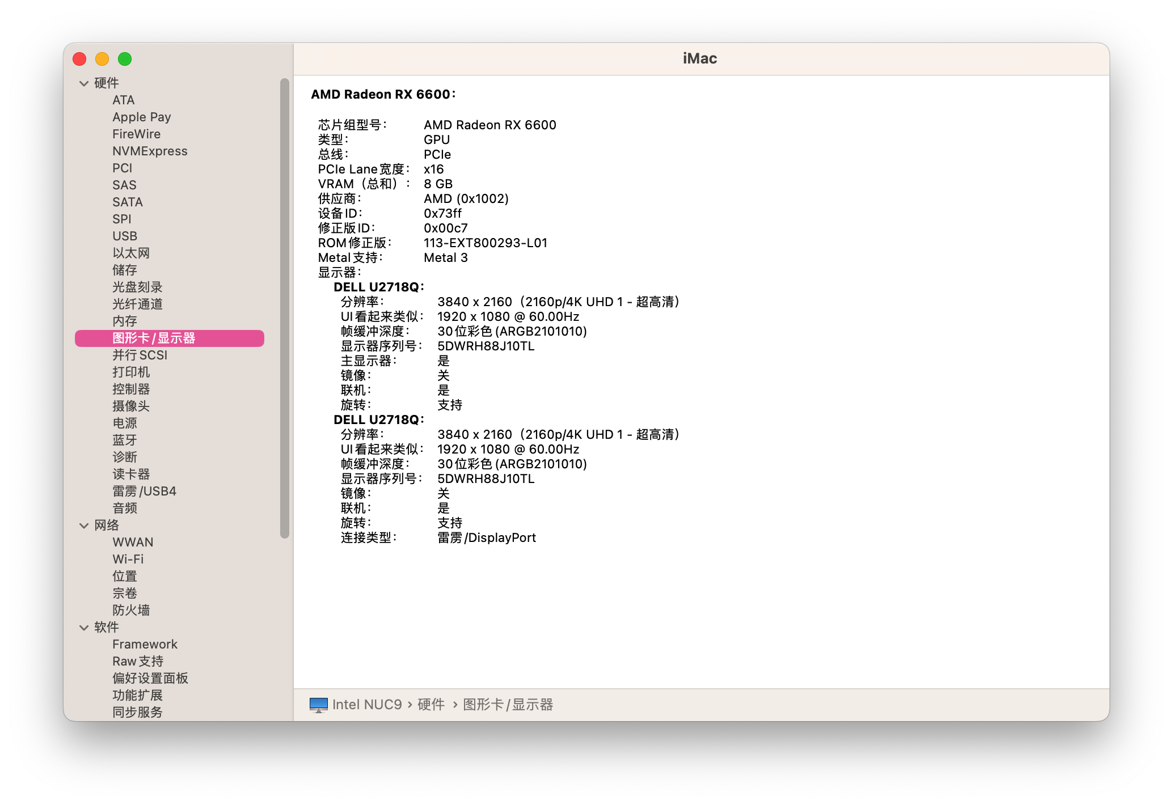Select 图形卡/显示器 sidebar item
The width and height of the screenshot is (1173, 805).
click(154, 338)
